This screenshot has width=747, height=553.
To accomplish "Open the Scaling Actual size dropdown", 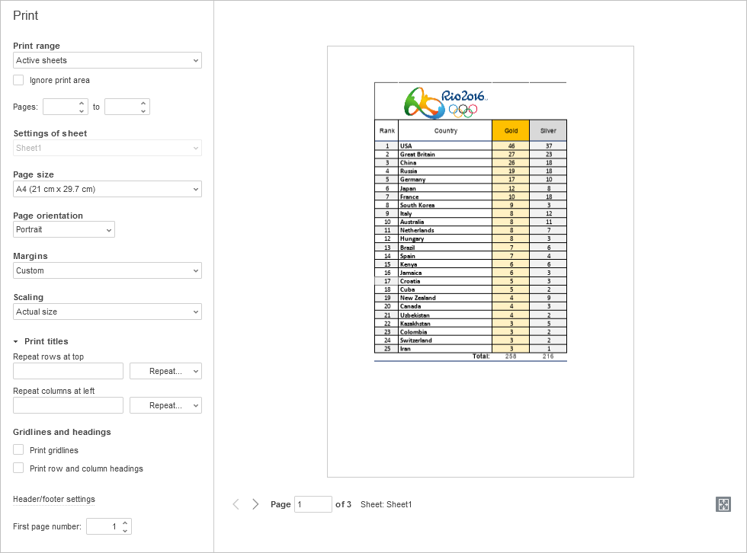I will pos(107,312).
